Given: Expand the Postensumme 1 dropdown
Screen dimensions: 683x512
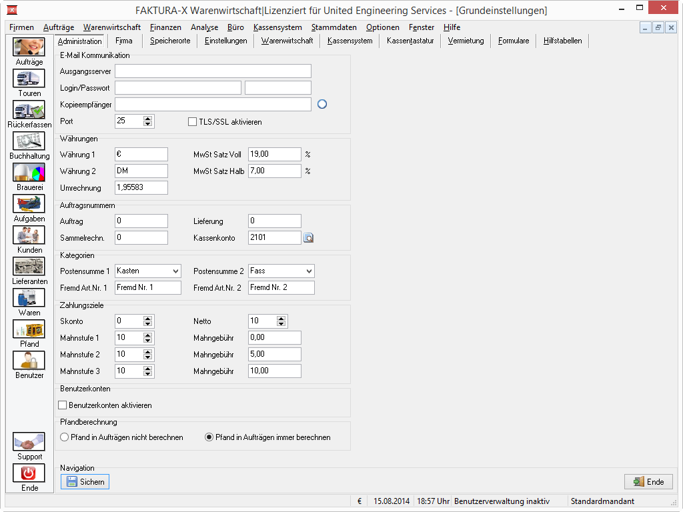Looking at the screenshot, I should 175,271.
